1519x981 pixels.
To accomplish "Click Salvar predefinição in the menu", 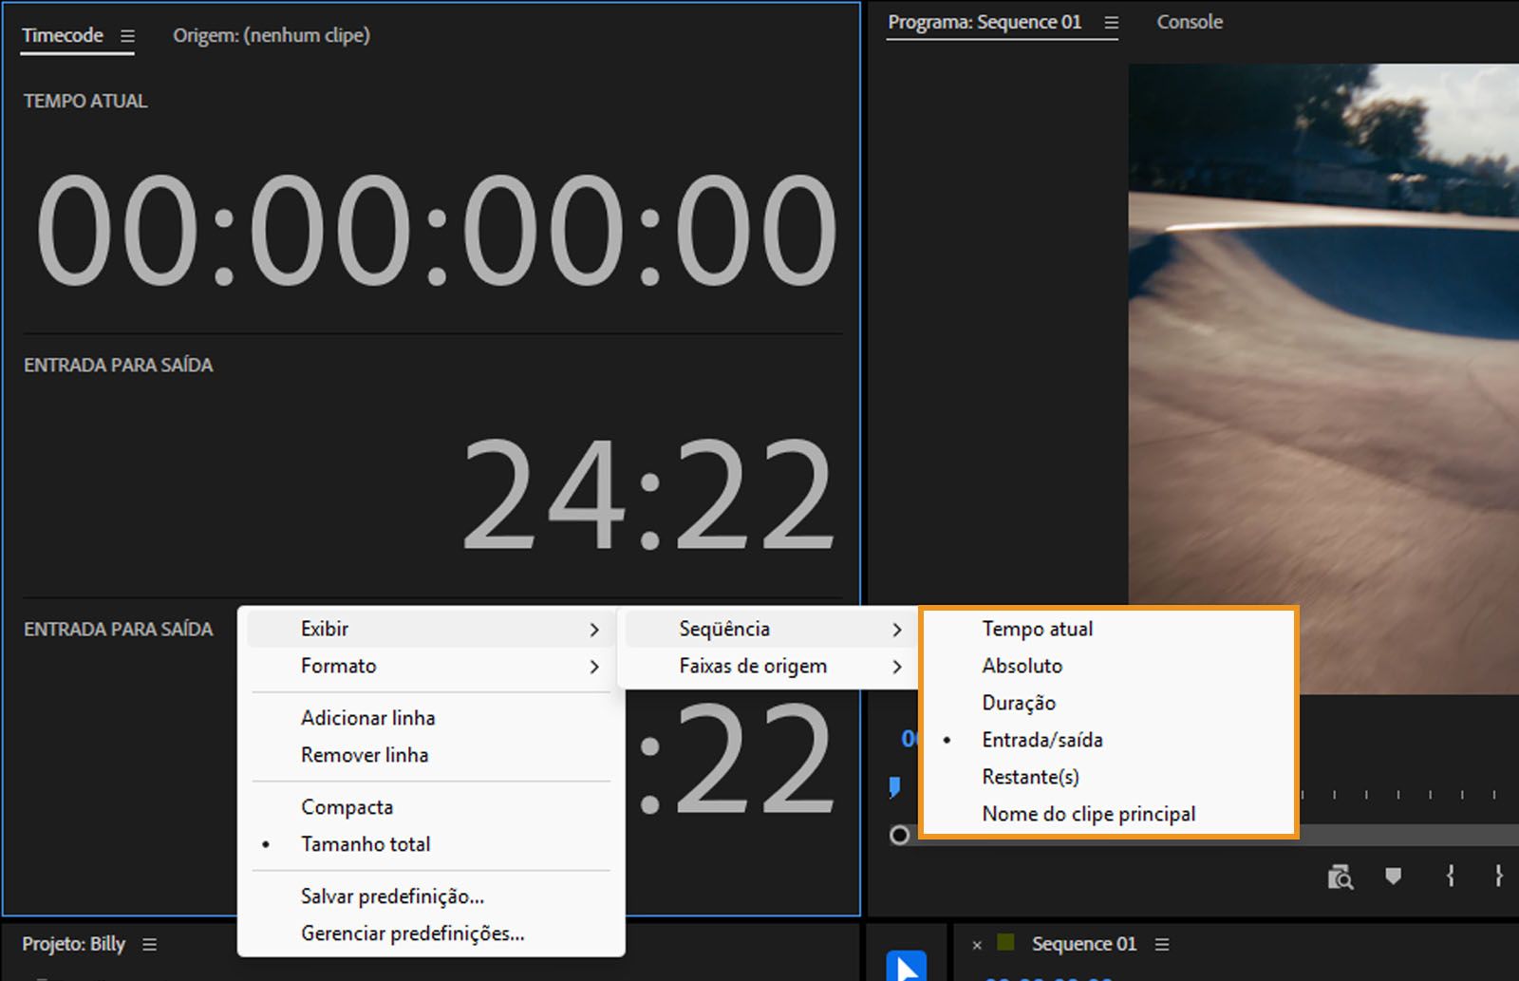I will pos(391,896).
